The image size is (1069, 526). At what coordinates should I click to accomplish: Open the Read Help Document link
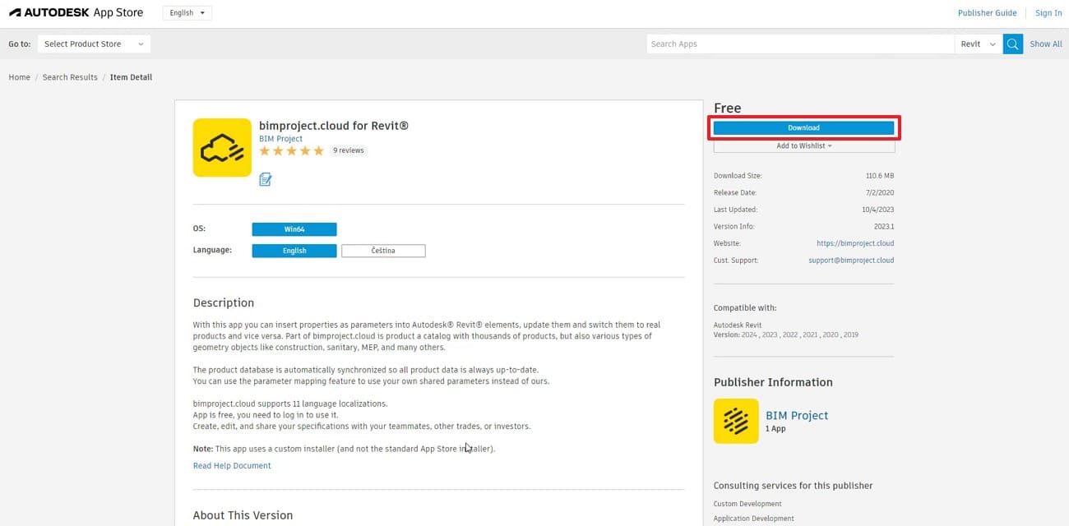point(231,465)
